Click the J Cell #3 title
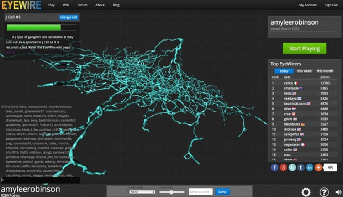Screen dimensions: 343x197 click(x=13, y=17)
